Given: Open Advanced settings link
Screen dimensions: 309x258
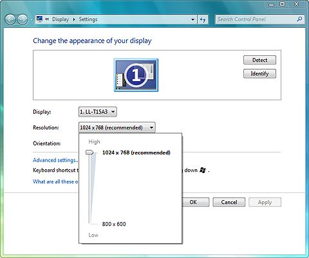Looking at the screenshot, I should [x=55, y=160].
